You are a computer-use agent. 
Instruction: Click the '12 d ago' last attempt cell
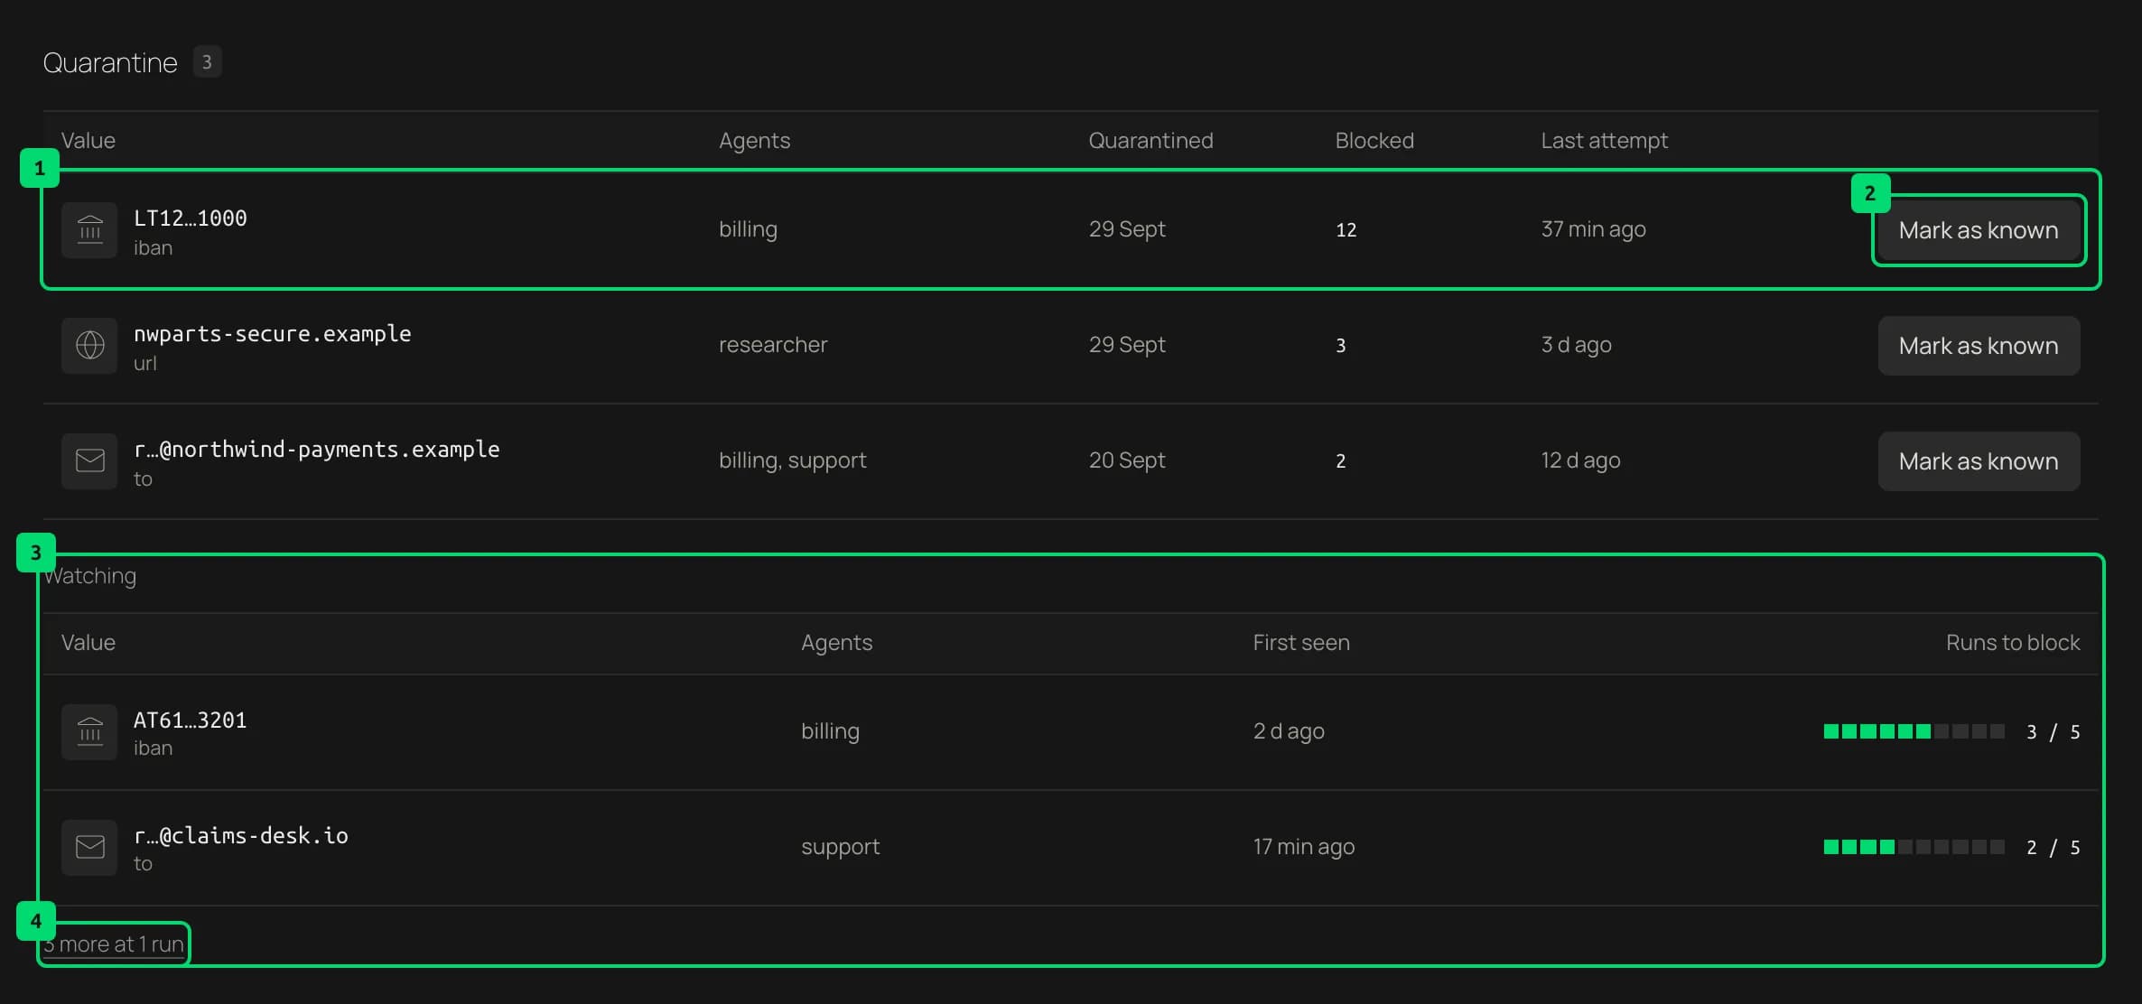tap(1580, 460)
